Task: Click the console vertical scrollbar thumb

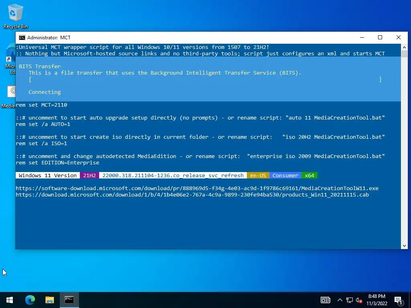Action: pyautogui.click(x=404, y=54)
